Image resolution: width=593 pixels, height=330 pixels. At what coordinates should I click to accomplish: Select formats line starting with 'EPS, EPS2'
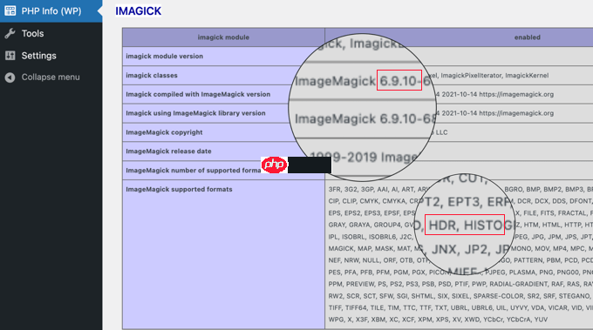[460, 213]
